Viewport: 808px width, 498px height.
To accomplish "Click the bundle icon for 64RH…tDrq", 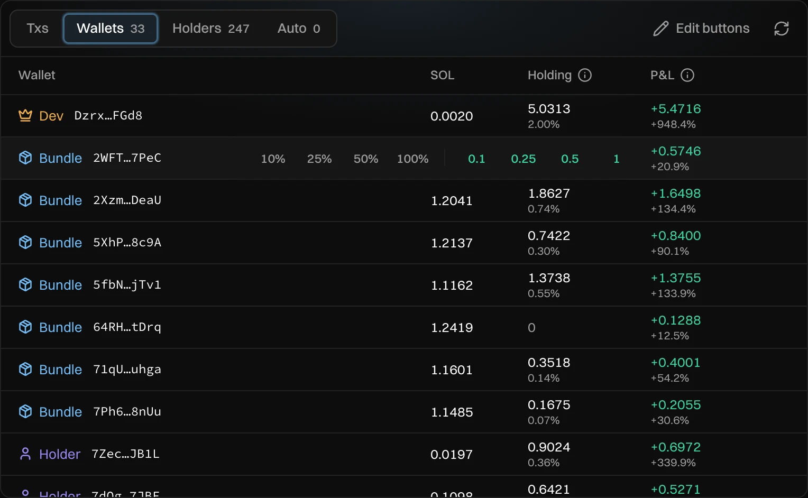I will 25,327.
